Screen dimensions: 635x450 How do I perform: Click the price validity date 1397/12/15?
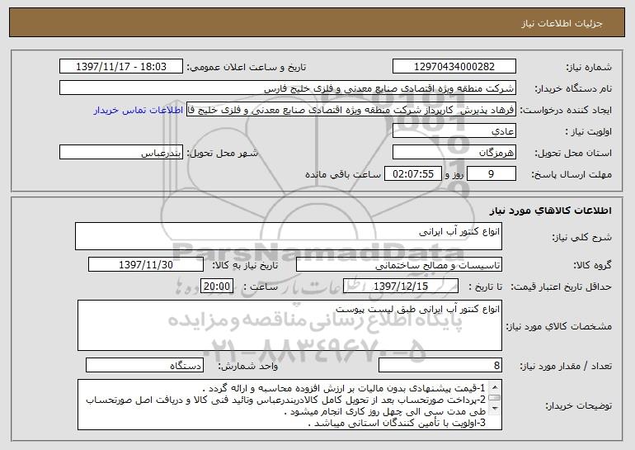(401, 287)
